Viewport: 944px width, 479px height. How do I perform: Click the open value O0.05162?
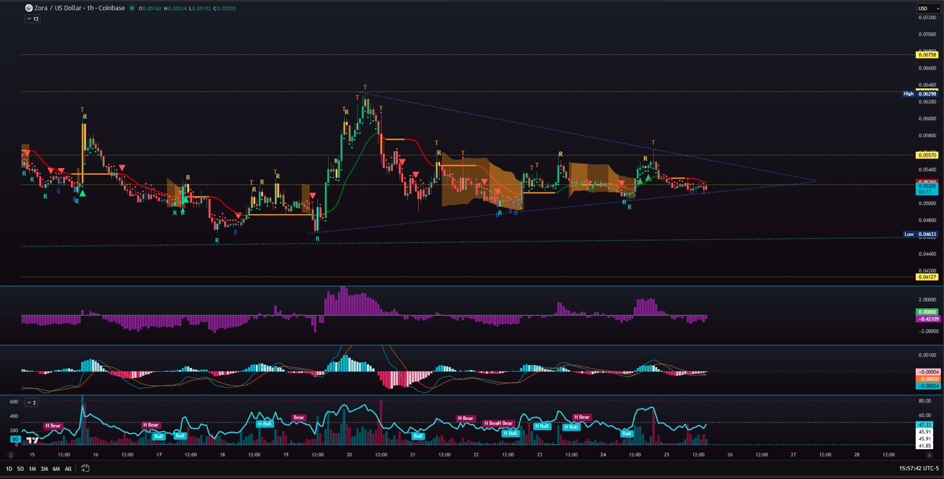click(x=150, y=8)
